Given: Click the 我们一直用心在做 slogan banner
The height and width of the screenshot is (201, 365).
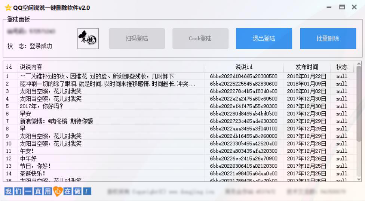Looking at the screenshot, I should coord(48,191).
